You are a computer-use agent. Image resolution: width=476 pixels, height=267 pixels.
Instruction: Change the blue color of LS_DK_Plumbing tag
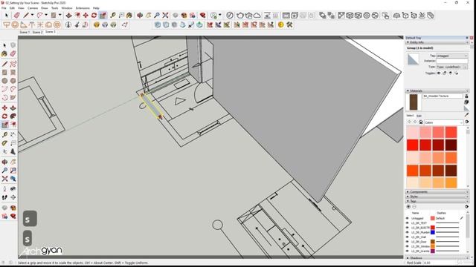[433, 232]
